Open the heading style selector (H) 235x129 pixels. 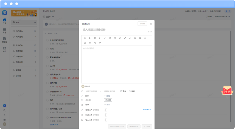(x=85, y=38)
